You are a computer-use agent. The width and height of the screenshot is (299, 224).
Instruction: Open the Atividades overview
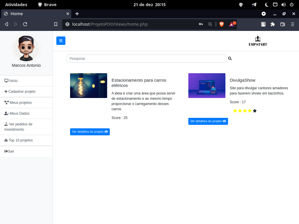(x=16, y=5)
